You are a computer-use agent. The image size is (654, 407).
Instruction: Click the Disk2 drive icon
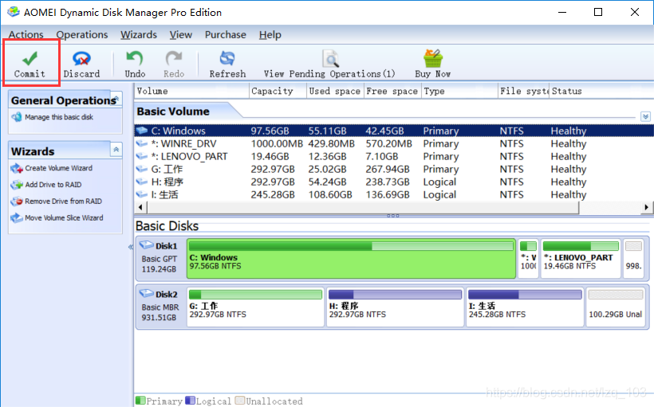pyautogui.click(x=147, y=293)
